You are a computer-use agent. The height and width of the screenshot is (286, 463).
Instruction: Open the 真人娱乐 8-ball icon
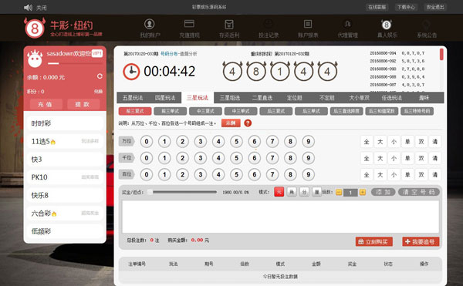tap(387, 25)
